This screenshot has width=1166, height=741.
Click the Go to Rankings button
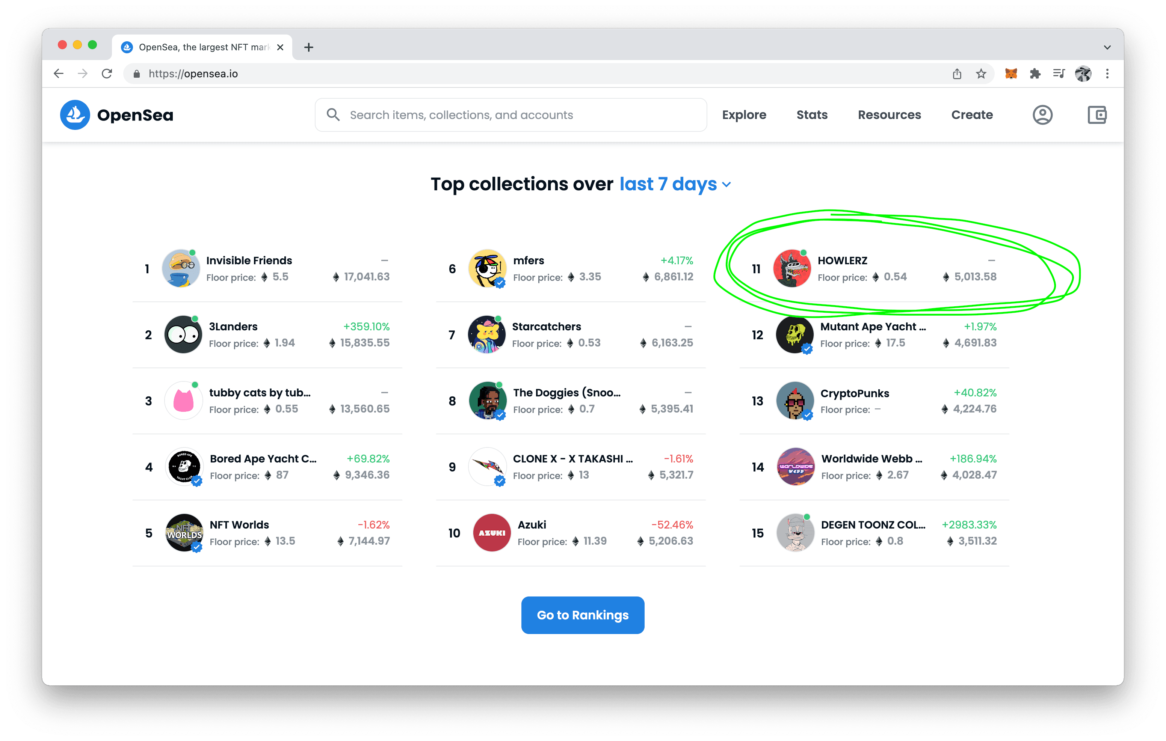[x=583, y=614]
